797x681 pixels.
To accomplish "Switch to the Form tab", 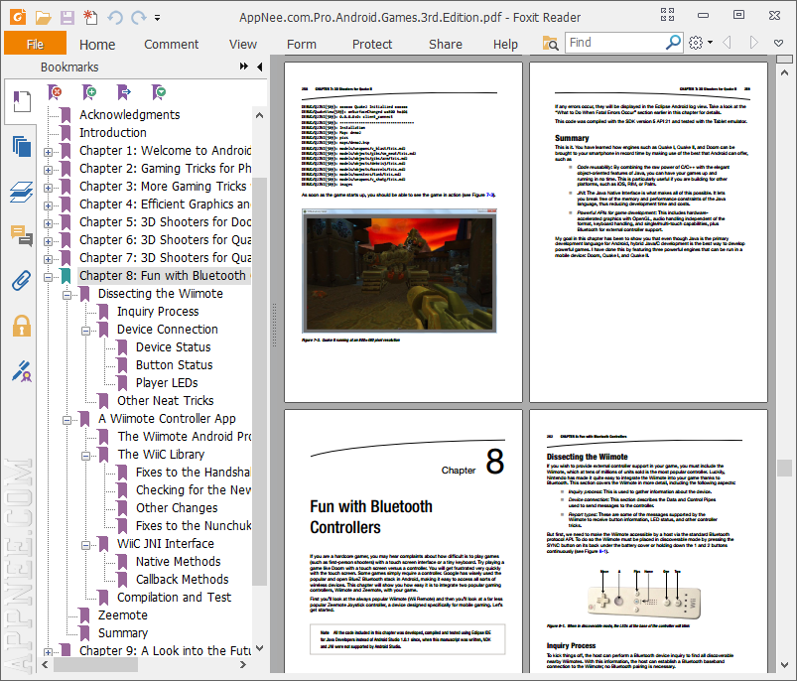I will coord(302,45).
